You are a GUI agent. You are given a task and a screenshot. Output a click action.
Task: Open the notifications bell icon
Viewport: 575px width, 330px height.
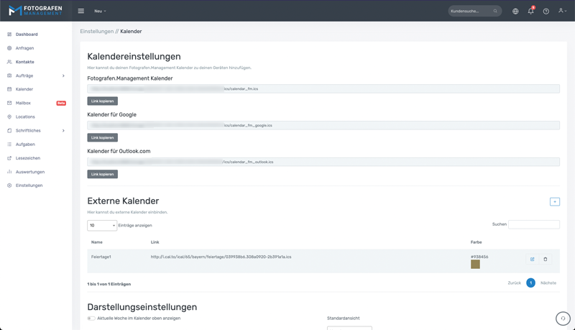[530, 11]
